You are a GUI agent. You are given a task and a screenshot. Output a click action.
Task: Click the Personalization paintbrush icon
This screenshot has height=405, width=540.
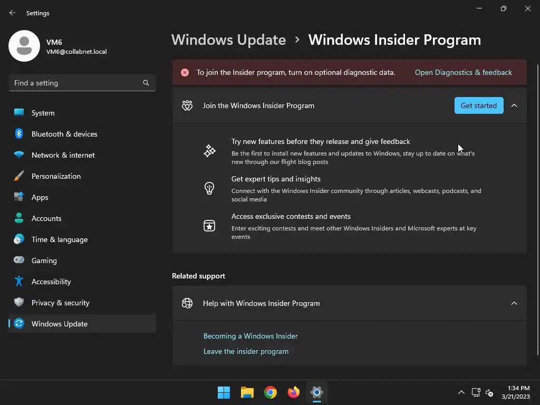tap(19, 176)
